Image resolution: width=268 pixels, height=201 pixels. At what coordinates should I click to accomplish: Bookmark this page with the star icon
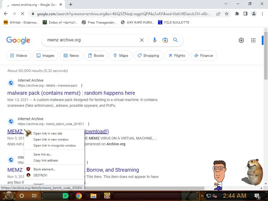[227, 14]
